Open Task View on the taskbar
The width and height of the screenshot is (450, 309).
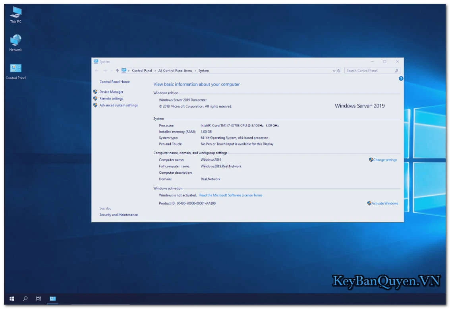pyautogui.click(x=39, y=299)
